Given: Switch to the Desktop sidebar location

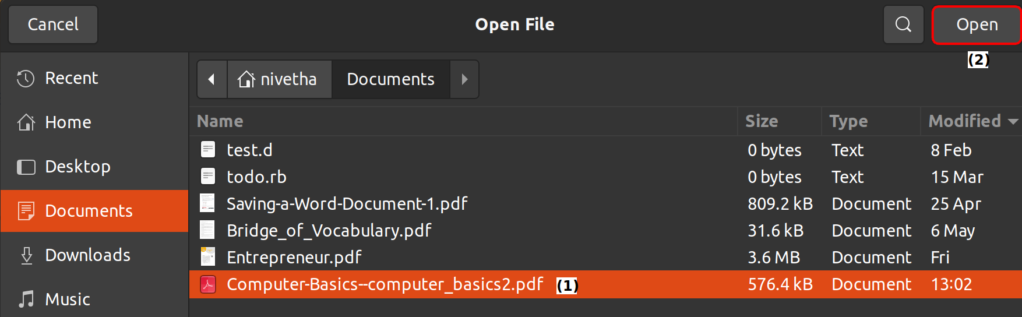Looking at the screenshot, I should (x=77, y=167).
